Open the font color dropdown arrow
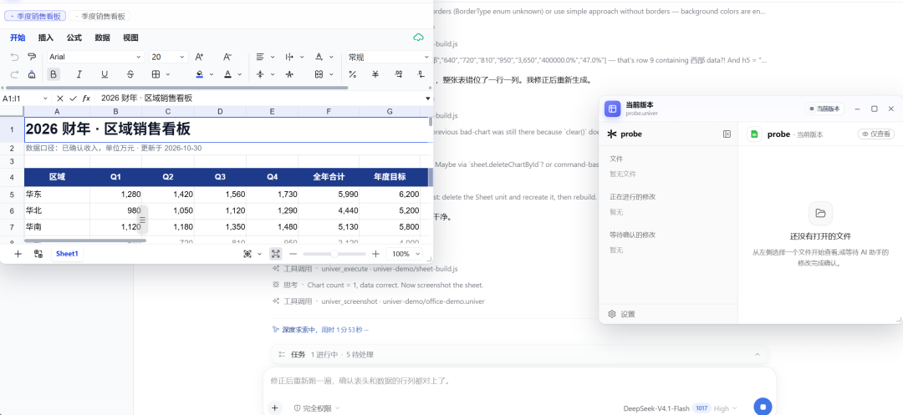The width and height of the screenshot is (903, 415). [x=240, y=74]
